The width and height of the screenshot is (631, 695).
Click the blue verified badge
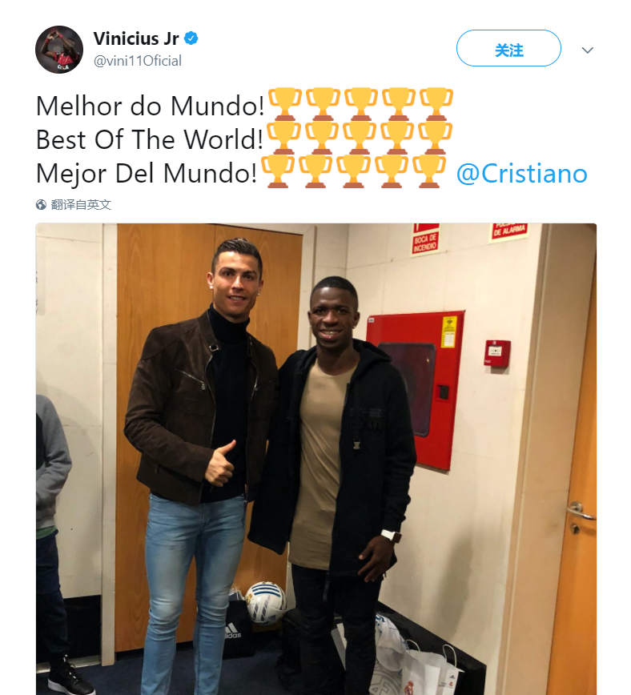191,38
